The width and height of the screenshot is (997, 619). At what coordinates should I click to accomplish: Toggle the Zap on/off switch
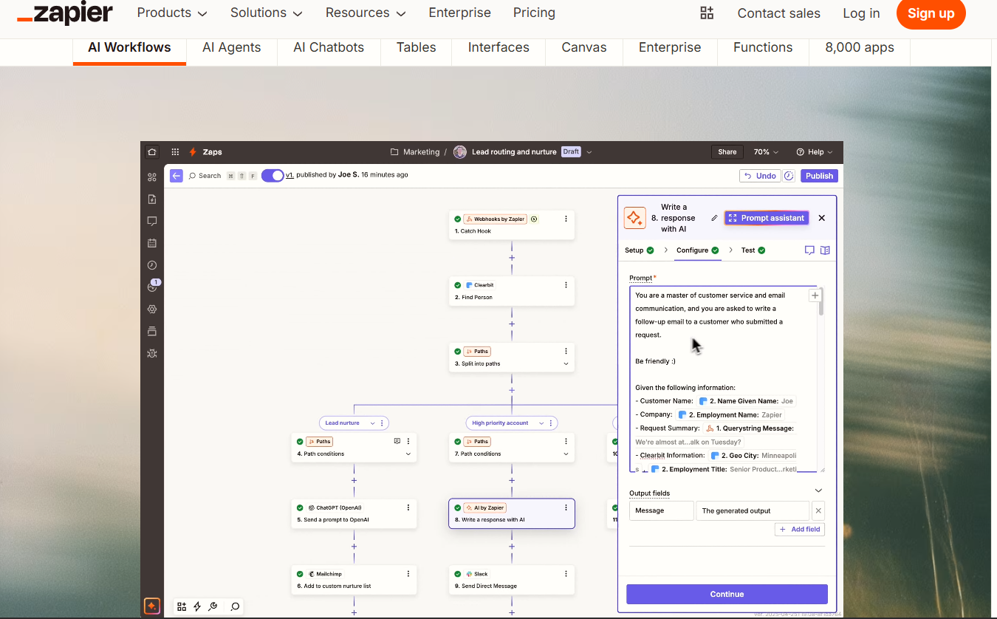(x=273, y=176)
